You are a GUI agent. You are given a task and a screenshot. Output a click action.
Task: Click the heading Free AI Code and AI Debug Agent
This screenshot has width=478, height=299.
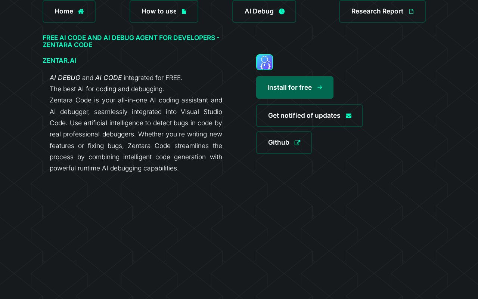click(131, 41)
